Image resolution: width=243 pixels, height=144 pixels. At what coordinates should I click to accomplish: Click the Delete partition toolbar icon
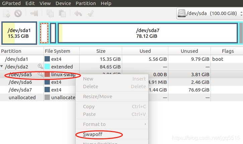pyautogui.click(x=18, y=14)
